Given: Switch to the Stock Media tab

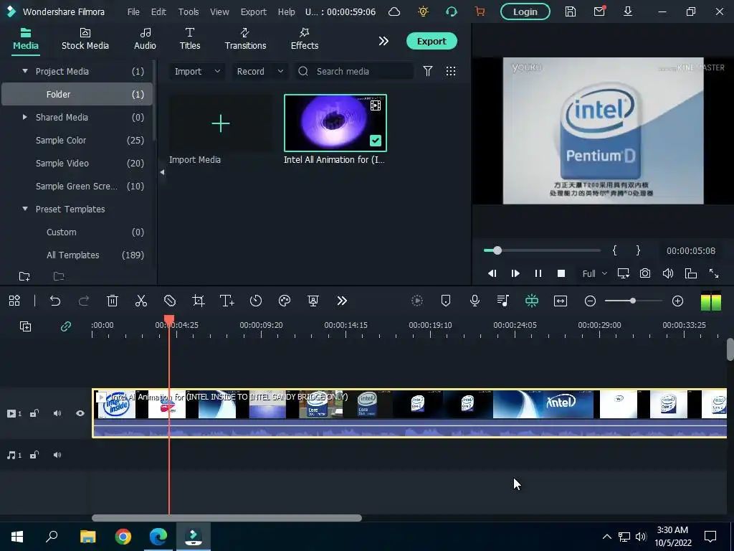Looking at the screenshot, I should coord(85,39).
